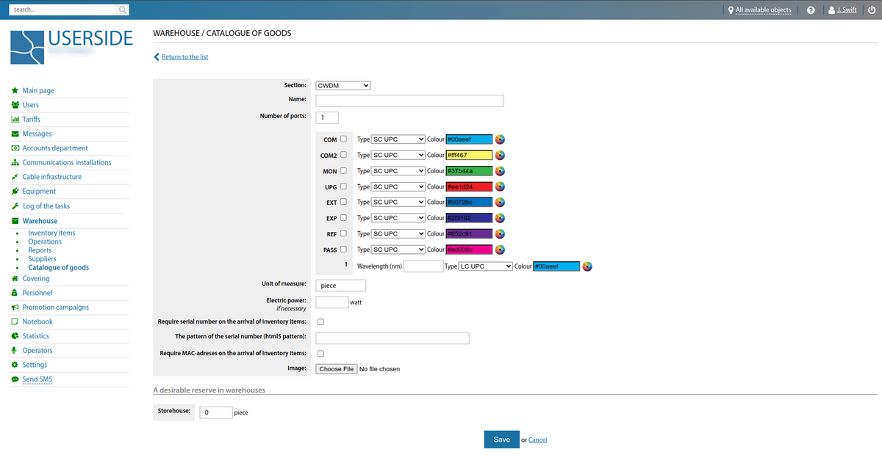Open Equipment in the sidebar menu
The width and height of the screenshot is (882, 455).
tap(39, 192)
